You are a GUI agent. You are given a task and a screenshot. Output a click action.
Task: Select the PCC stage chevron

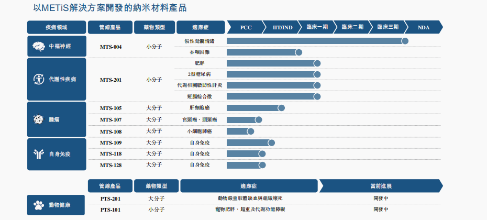click(x=245, y=27)
